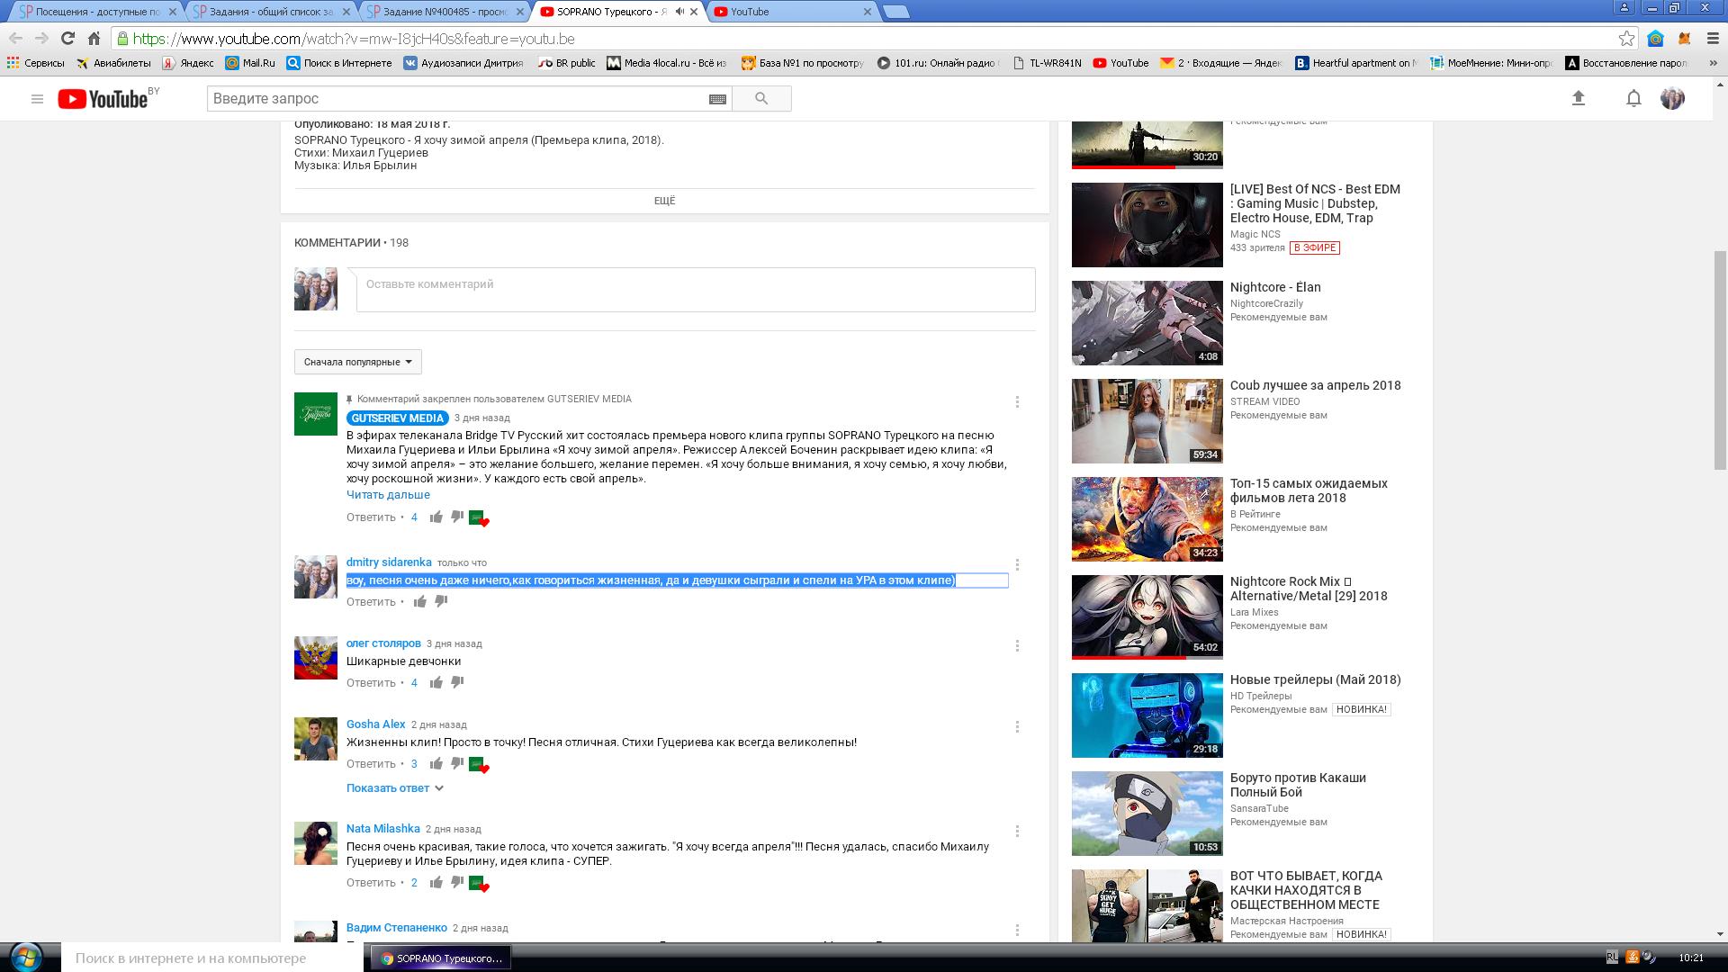The image size is (1728, 972).
Task: Open the YouTube hamburger guide menu
Action: 37,99
